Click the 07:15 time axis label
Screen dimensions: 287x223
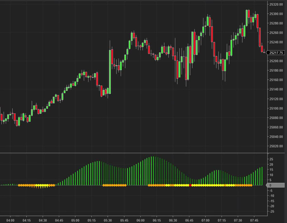click(222, 220)
